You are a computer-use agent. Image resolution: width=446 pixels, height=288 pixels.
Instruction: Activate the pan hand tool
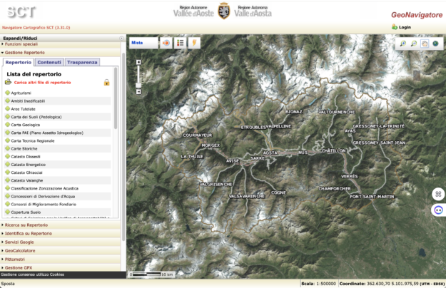point(425,43)
